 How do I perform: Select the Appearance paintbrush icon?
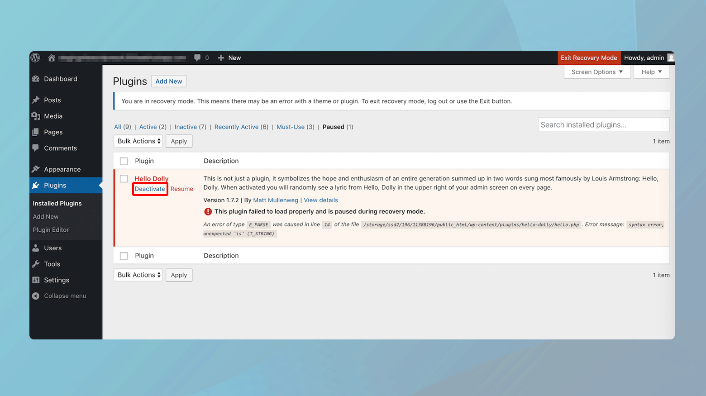pyautogui.click(x=36, y=169)
